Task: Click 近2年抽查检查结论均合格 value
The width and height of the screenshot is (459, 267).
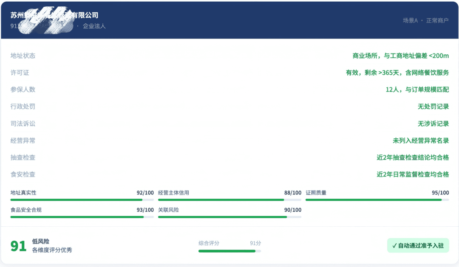Action: coord(413,157)
